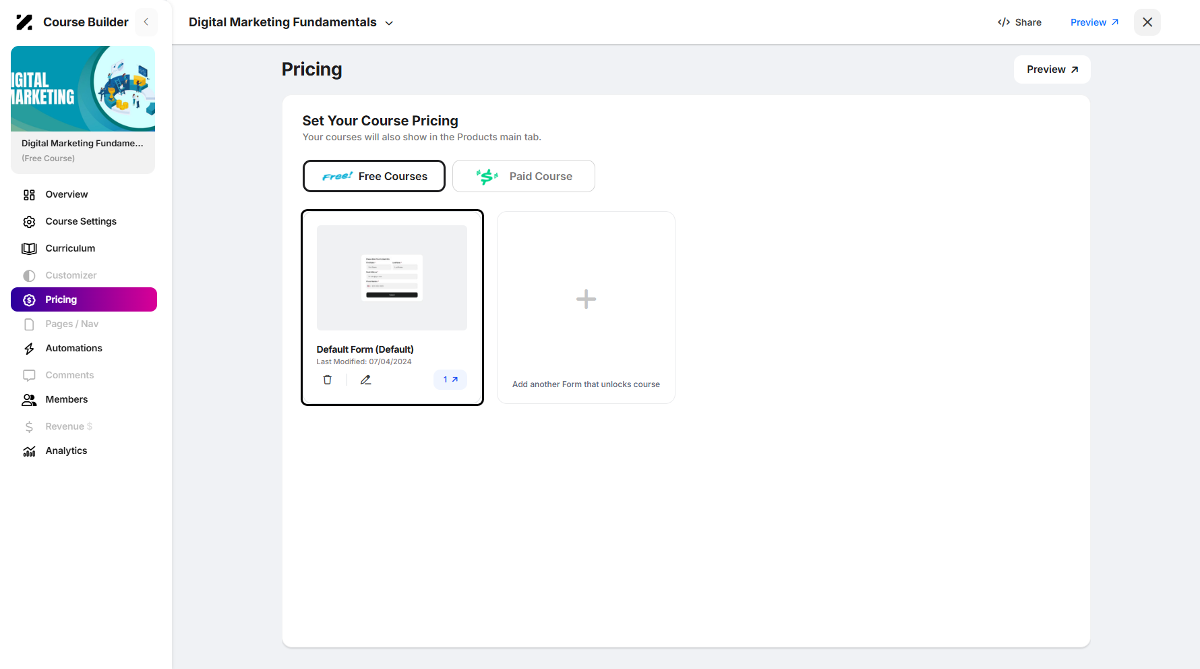Click the Overview grid icon

coord(29,195)
